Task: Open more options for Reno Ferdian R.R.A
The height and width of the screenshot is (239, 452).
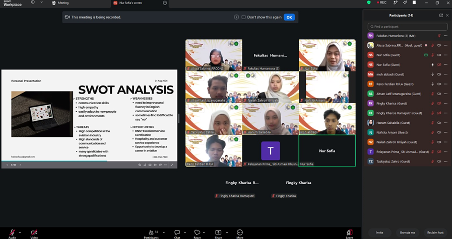Action: [x=445, y=84]
